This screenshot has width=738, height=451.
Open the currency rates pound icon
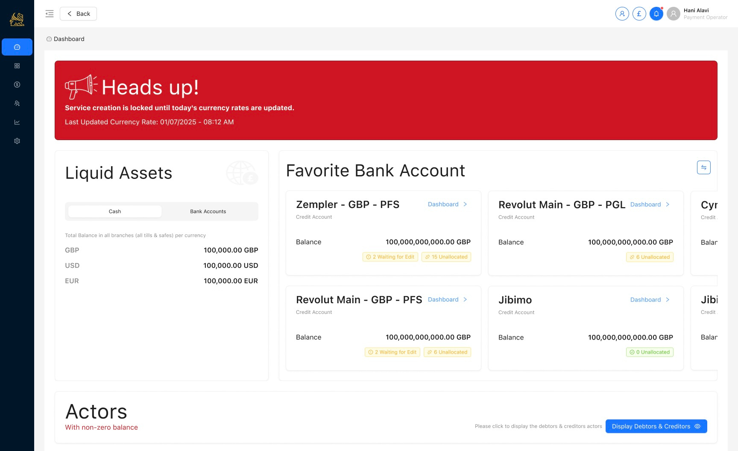click(x=639, y=13)
